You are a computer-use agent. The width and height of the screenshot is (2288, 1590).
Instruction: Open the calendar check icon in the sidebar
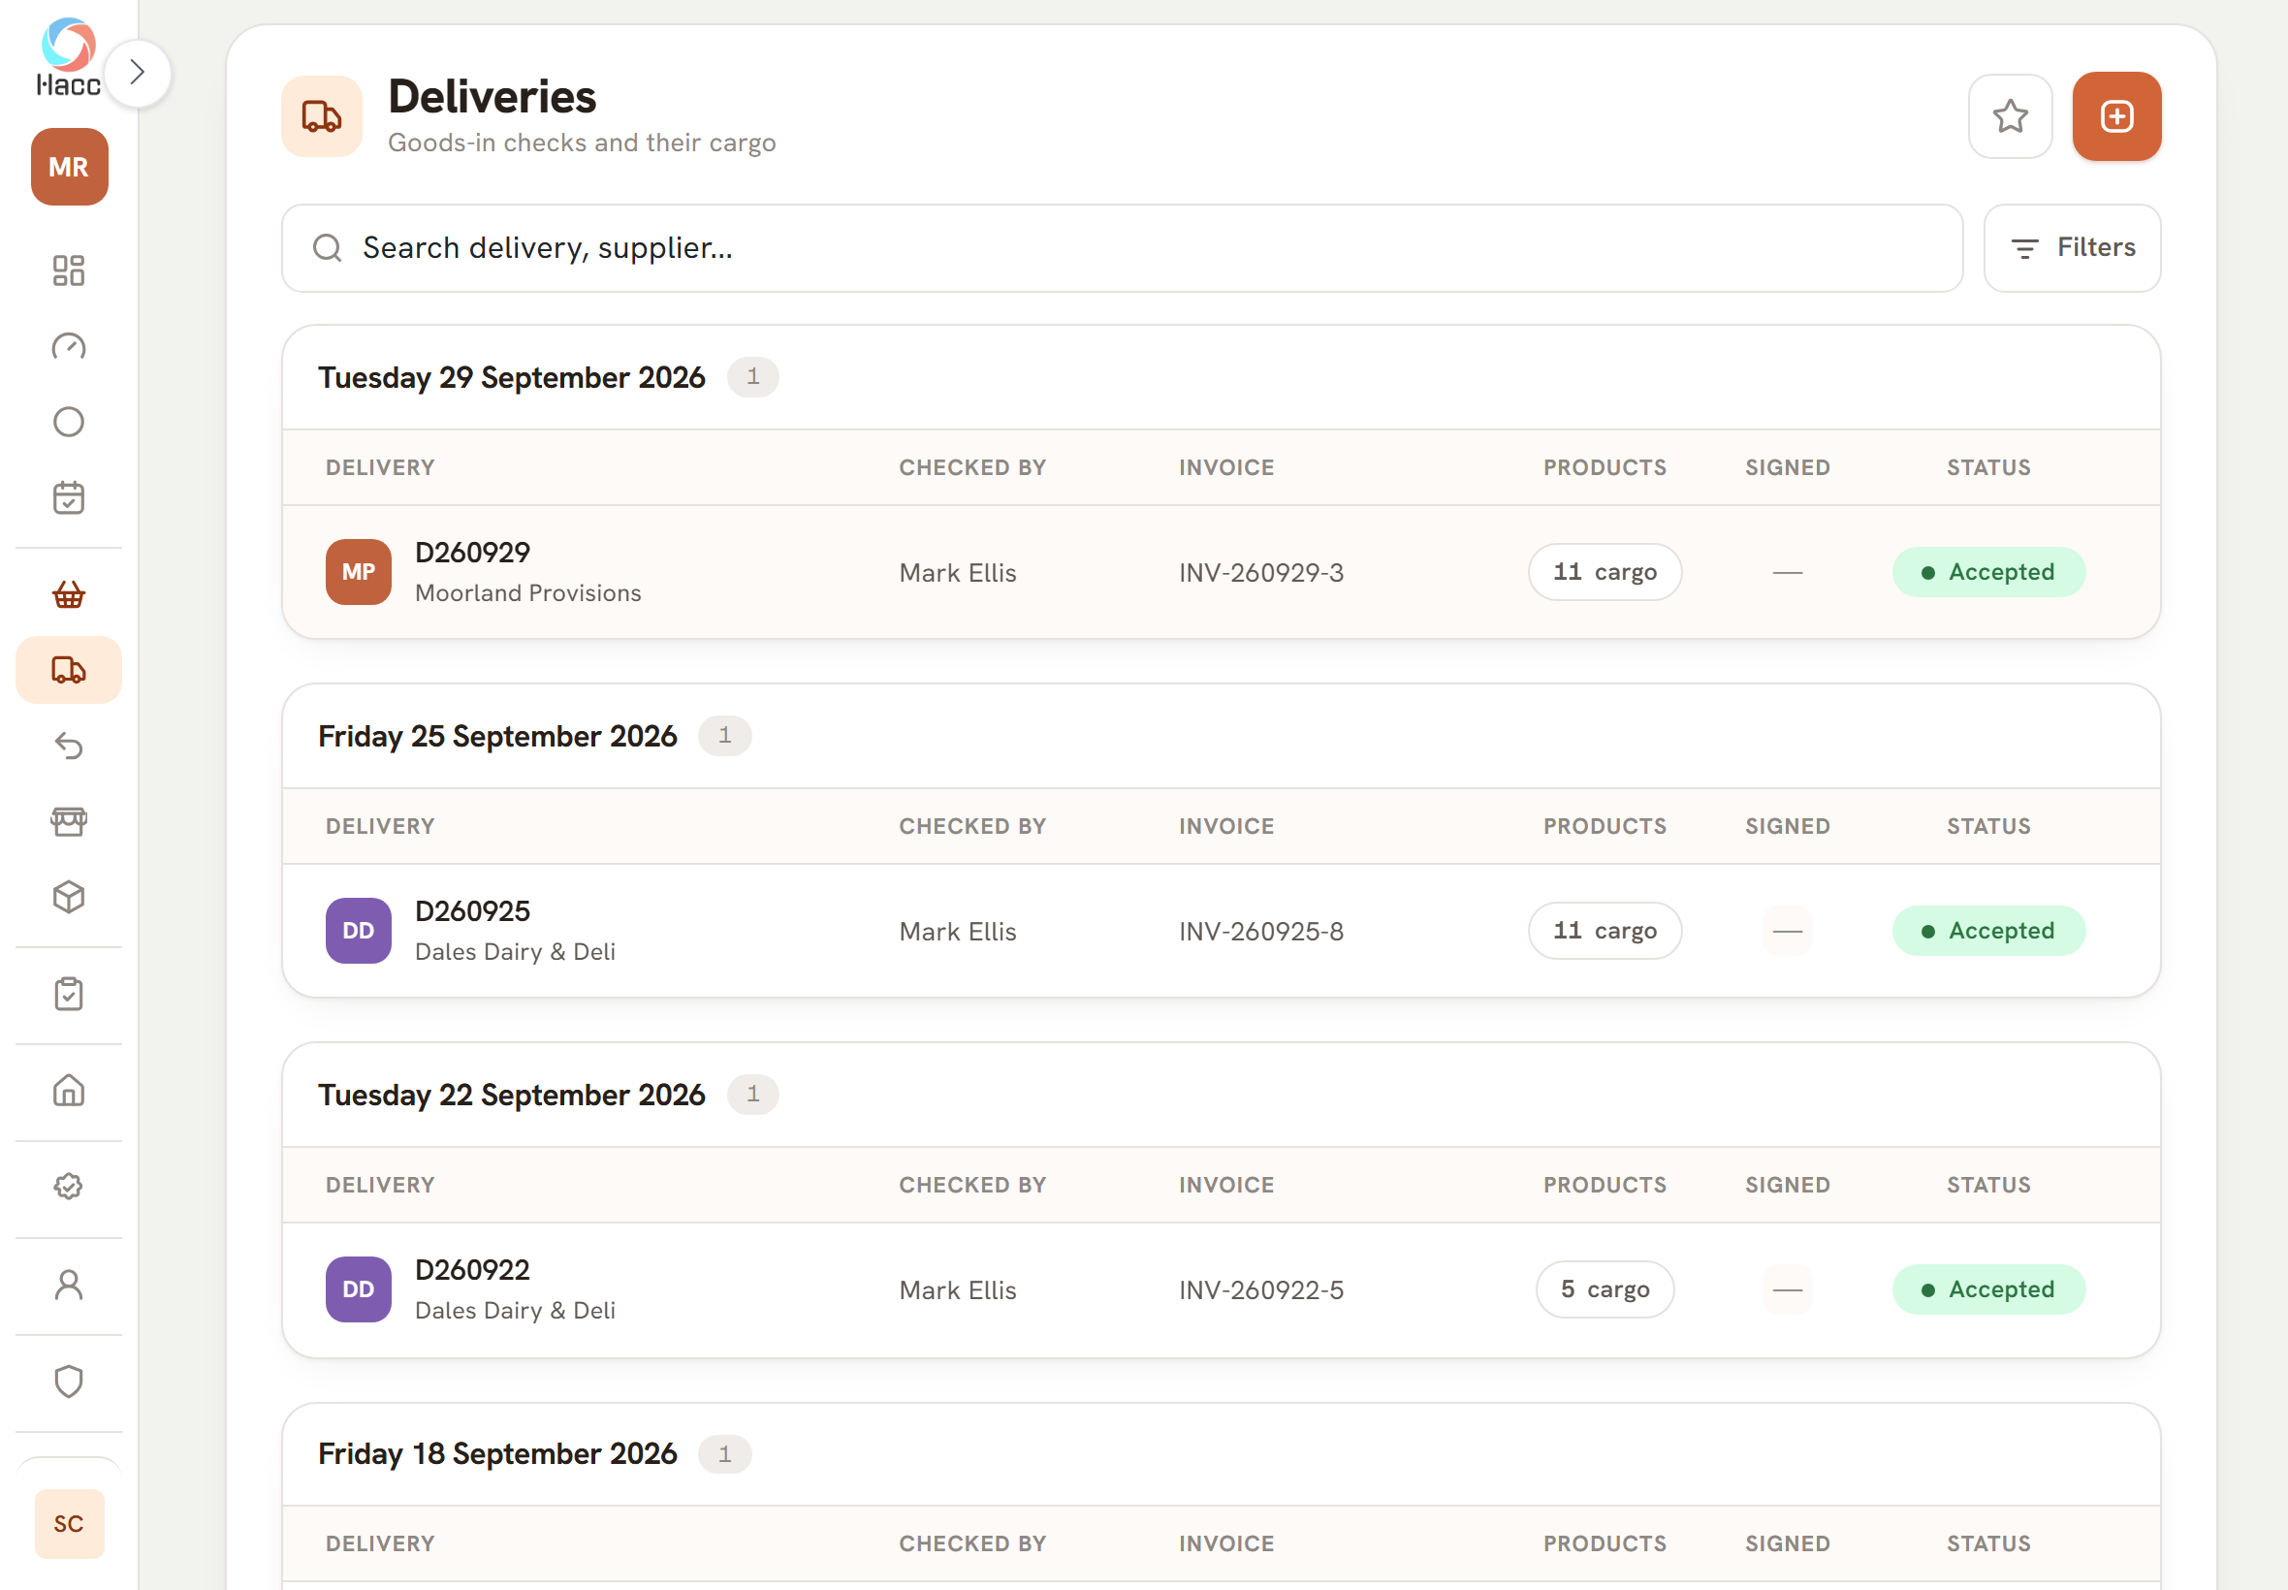click(69, 497)
